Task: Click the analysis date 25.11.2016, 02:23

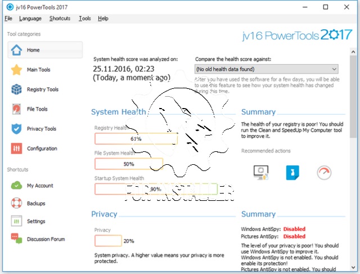Action: coord(124,69)
